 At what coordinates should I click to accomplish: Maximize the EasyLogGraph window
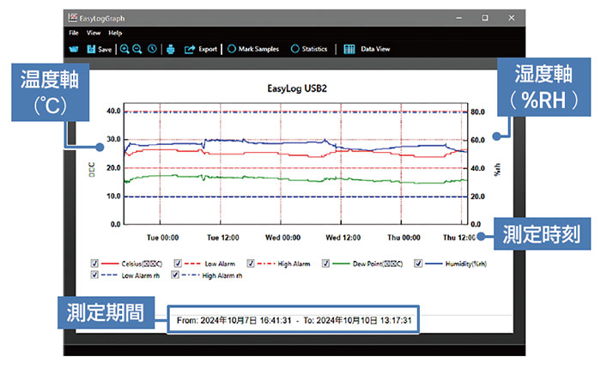(x=485, y=18)
